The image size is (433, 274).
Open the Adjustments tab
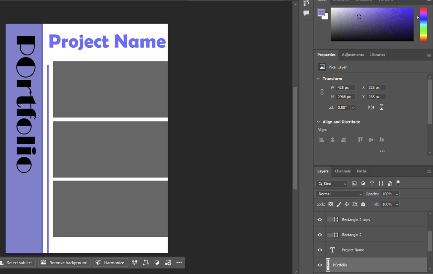353,55
